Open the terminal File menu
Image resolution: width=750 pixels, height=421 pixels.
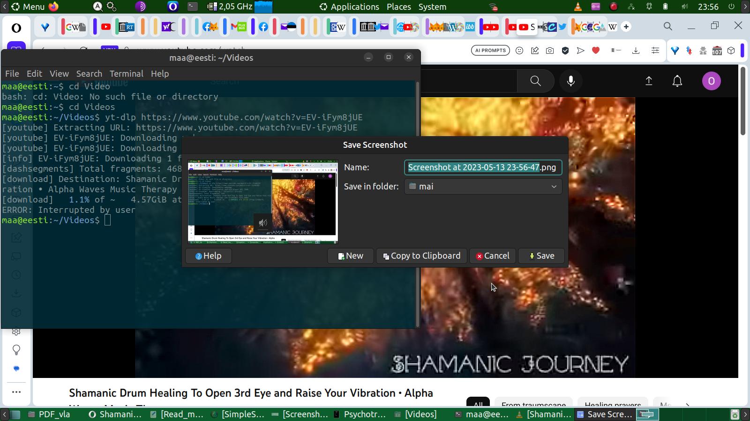[x=12, y=74]
